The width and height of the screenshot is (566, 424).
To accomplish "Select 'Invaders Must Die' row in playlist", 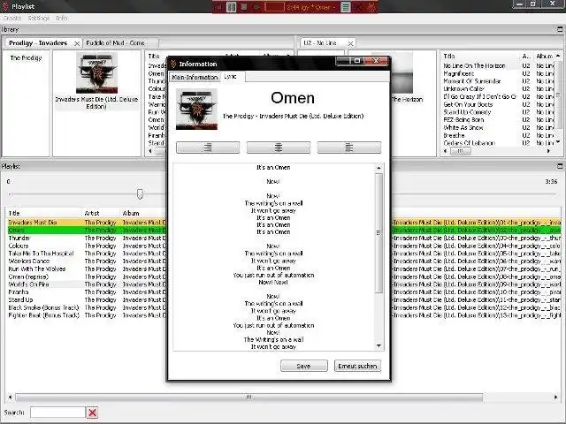I will point(33,223).
